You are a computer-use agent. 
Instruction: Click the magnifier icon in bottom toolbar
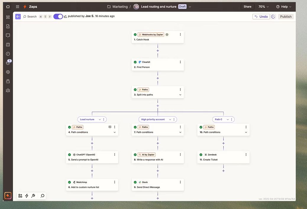click(43, 196)
